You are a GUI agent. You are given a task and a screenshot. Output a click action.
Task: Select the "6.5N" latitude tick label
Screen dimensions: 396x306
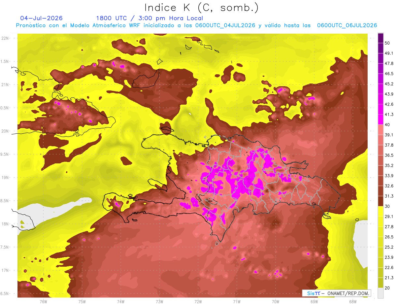pos(5,294)
